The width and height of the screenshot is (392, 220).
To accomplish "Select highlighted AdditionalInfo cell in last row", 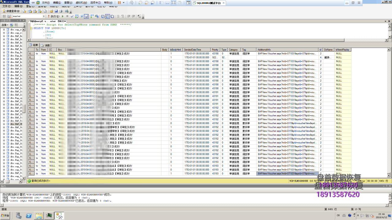I will pos(287,174).
